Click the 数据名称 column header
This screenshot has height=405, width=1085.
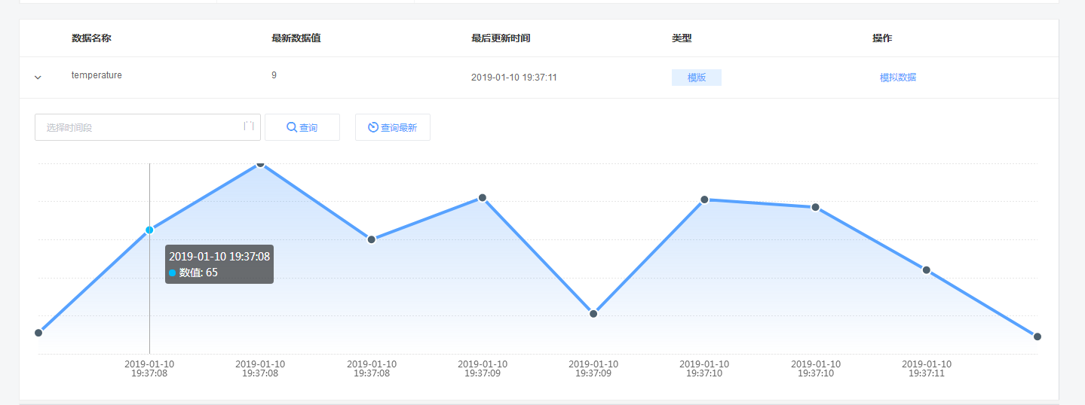pyautogui.click(x=91, y=38)
